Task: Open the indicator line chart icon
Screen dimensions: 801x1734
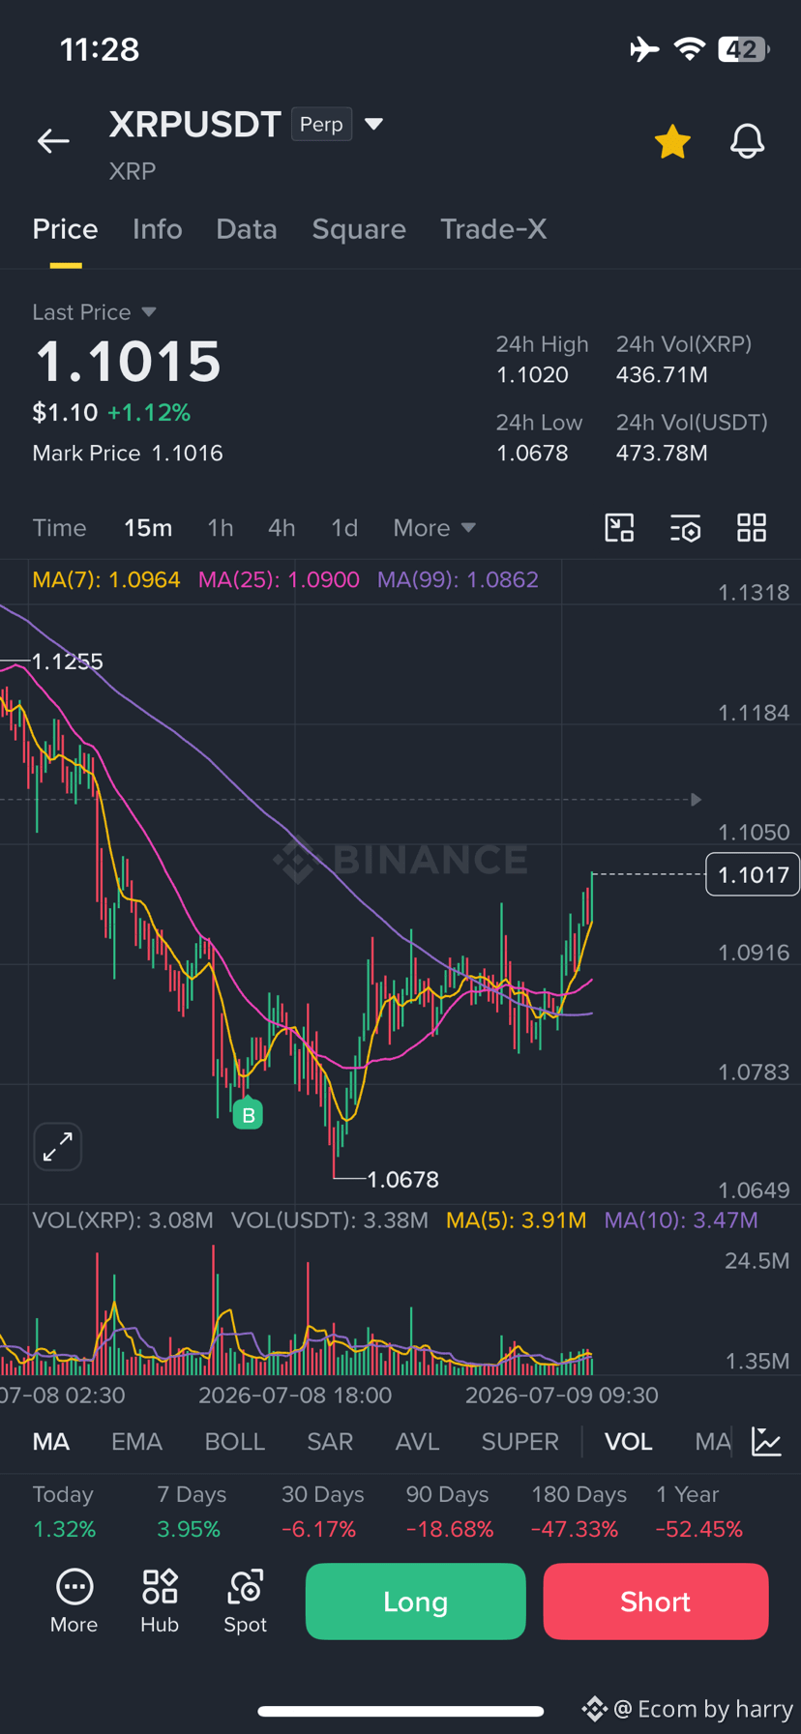Action: tap(767, 1442)
